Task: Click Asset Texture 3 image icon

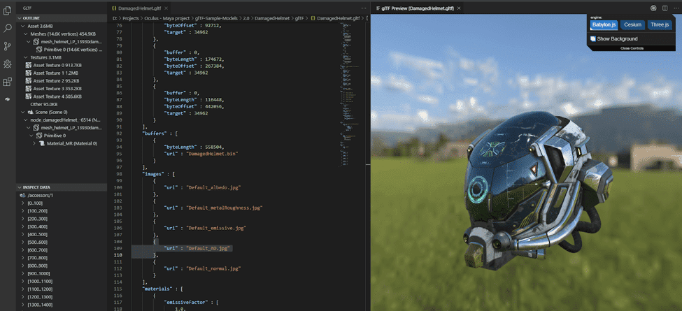Action: [x=29, y=89]
